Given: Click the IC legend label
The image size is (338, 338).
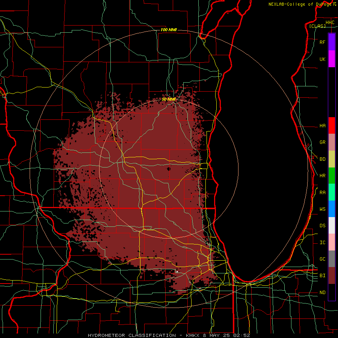Looking at the screenshot, I should tap(322, 243).
